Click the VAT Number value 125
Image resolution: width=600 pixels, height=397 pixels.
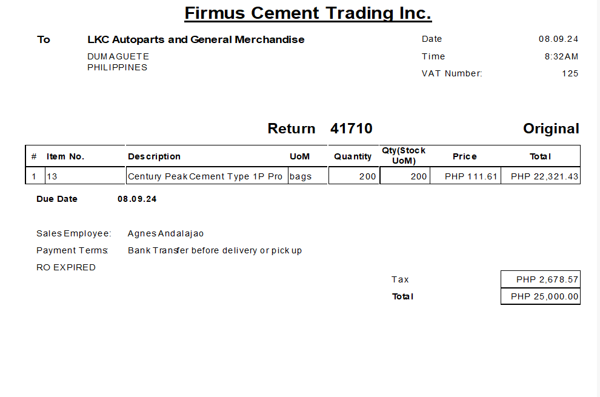(x=570, y=73)
